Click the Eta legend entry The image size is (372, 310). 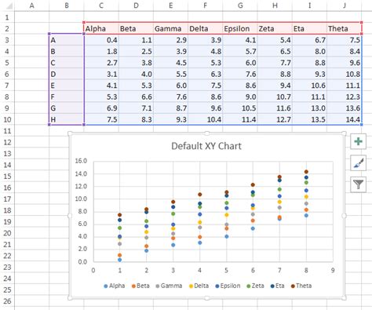coord(277,286)
